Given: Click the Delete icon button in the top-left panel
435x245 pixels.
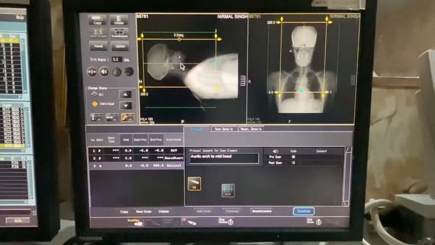Looking at the screenshot, I should point(119,20).
